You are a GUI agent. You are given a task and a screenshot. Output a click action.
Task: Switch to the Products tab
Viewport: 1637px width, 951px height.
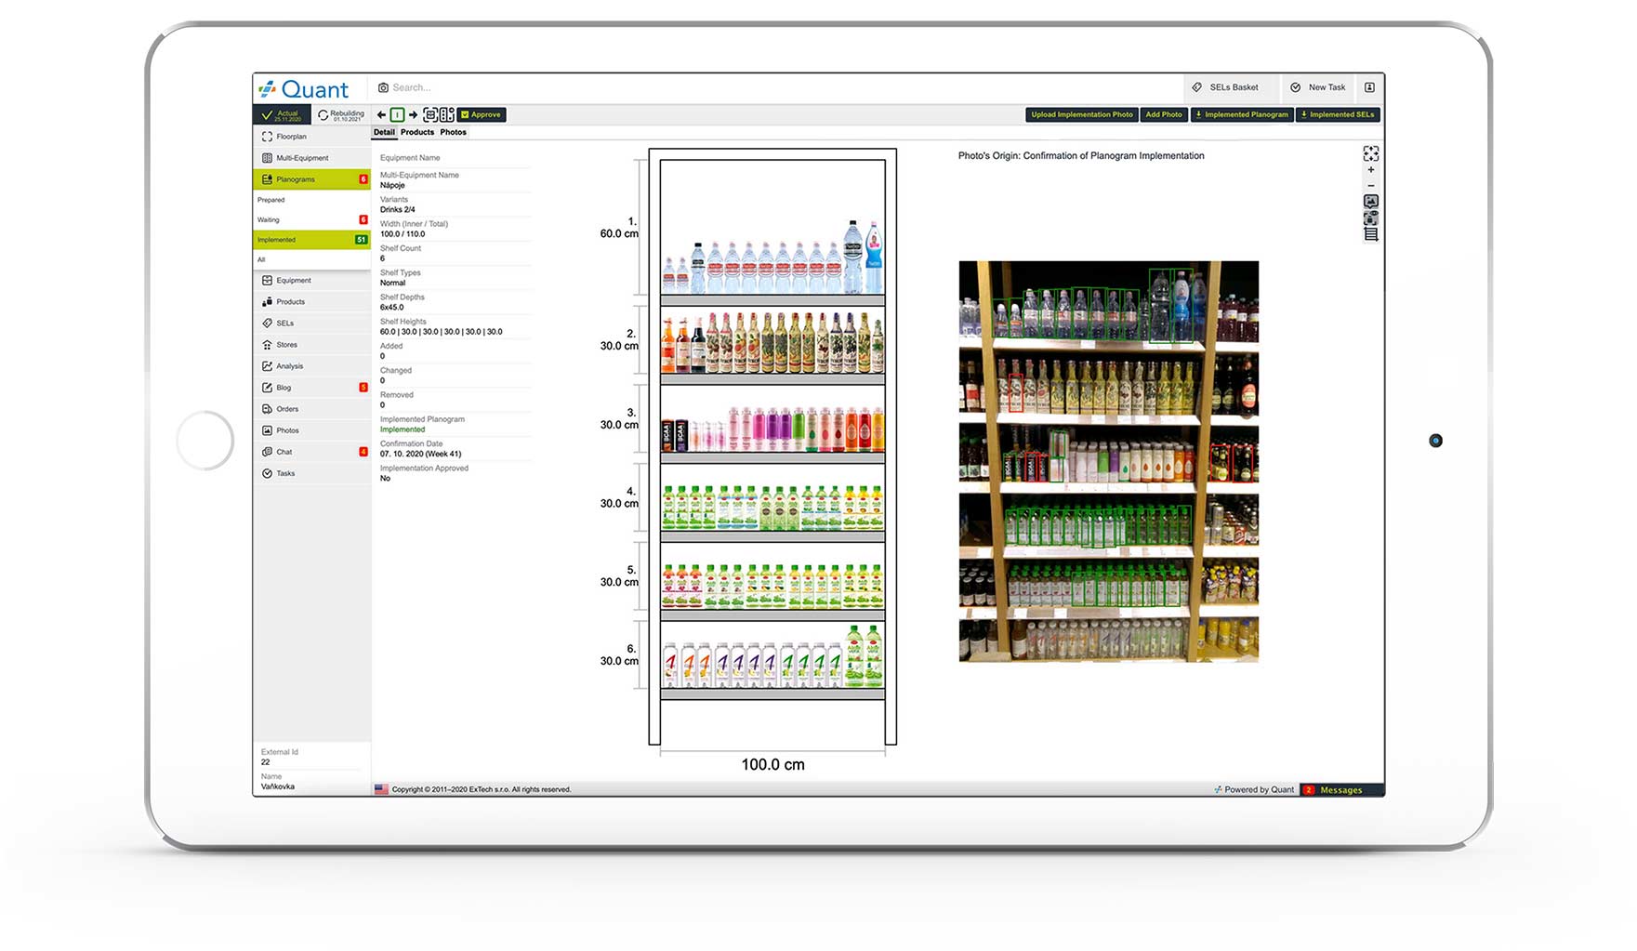click(417, 132)
